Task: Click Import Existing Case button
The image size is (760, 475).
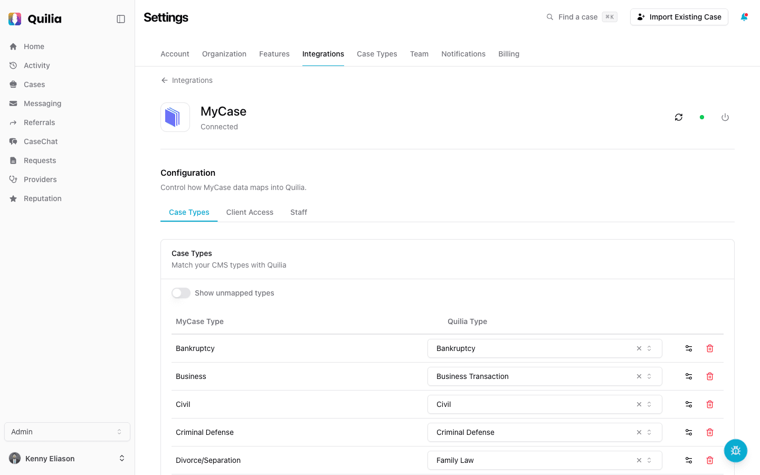Action: [679, 17]
